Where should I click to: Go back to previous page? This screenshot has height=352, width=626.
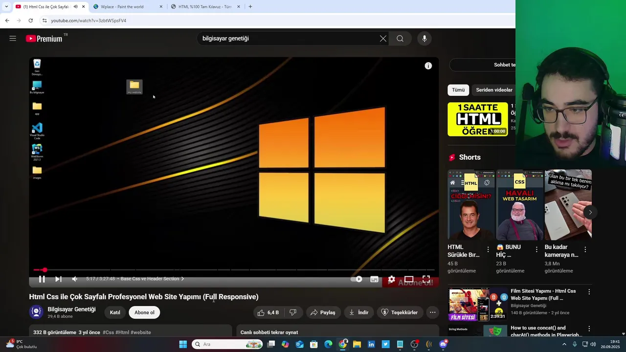pyautogui.click(x=7, y=21)
